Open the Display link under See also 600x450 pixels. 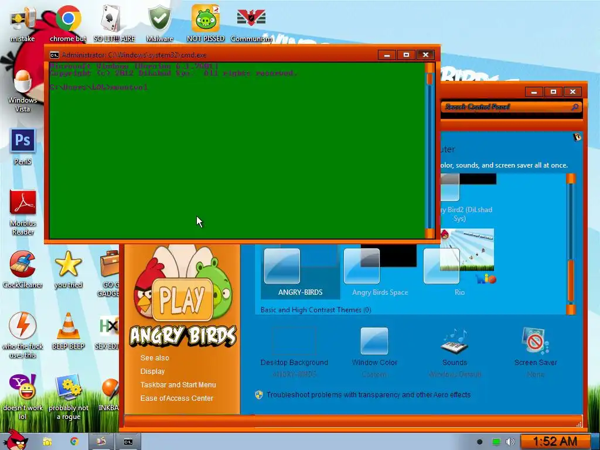pos(152,371)
